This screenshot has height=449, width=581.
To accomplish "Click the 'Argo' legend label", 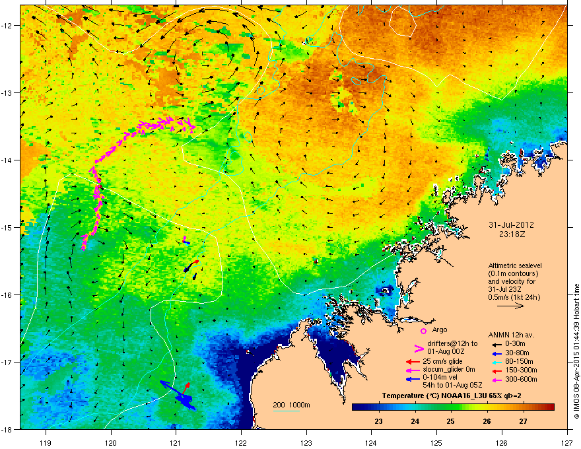I will [440, 329].
